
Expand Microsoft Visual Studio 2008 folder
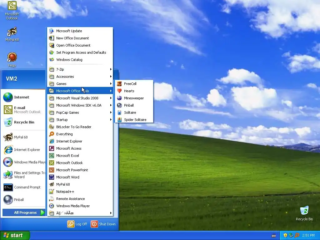(80, 98)
